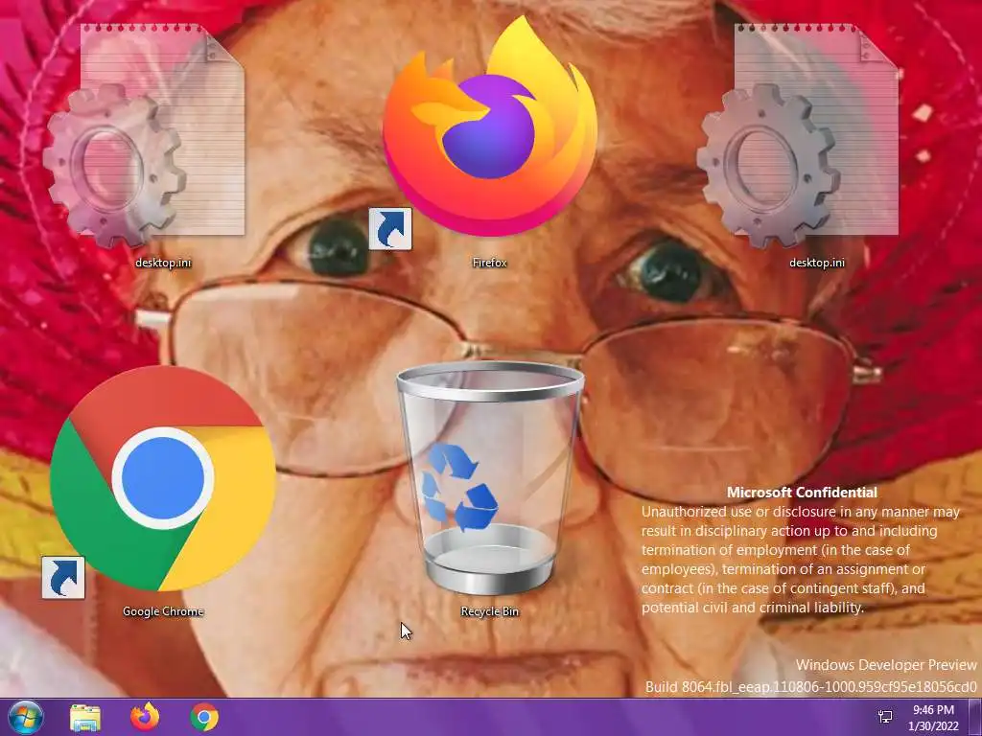Image resolution: width=982 pixels, height=736 pixels.
Task: Click the "Recycle Bin" icon label
Action: click(490, 611)
